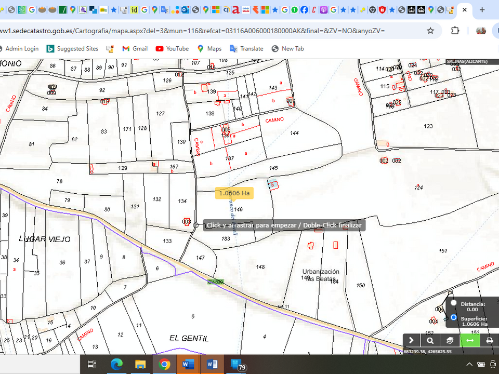This screenshot has height=374, width=499.
Task: Click parcel '148' on the map
Action: click(260, 267)
